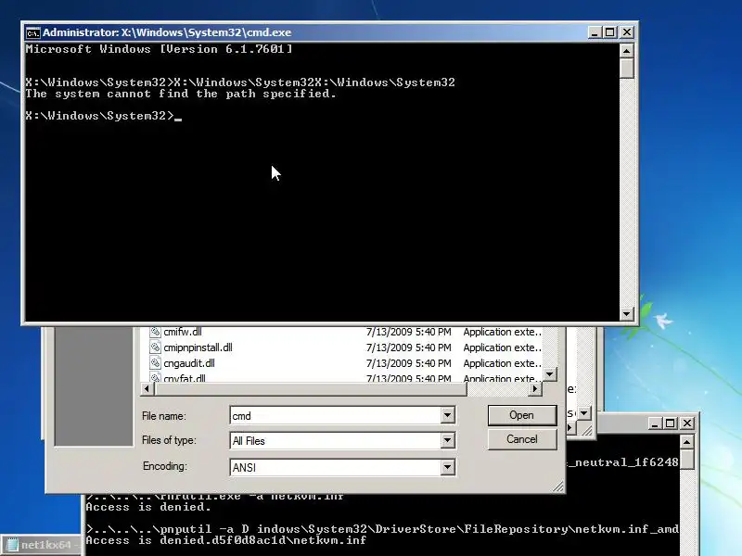Select the cmipnpinstall.dll file icon

pos(155,347)
